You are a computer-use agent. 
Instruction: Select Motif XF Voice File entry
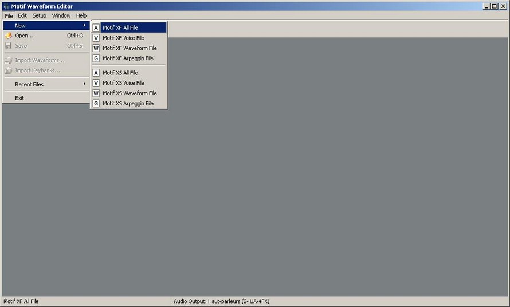123,38
